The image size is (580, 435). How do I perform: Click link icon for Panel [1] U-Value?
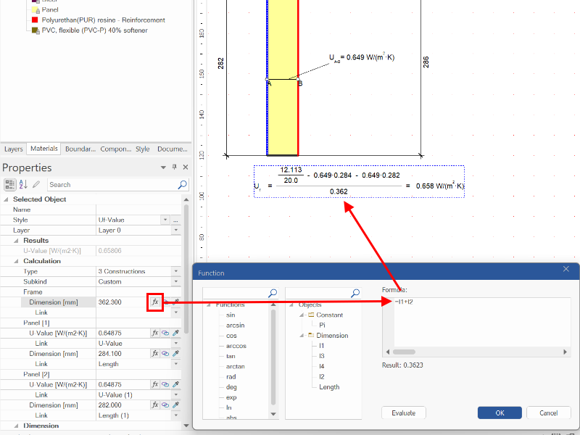point(165,333)
